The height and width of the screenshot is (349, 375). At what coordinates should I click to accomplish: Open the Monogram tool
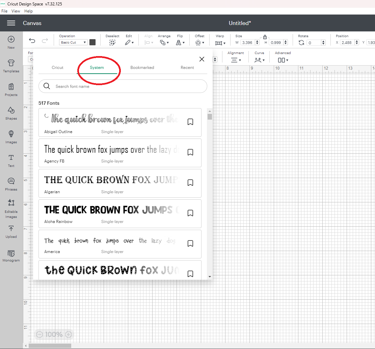11,256
